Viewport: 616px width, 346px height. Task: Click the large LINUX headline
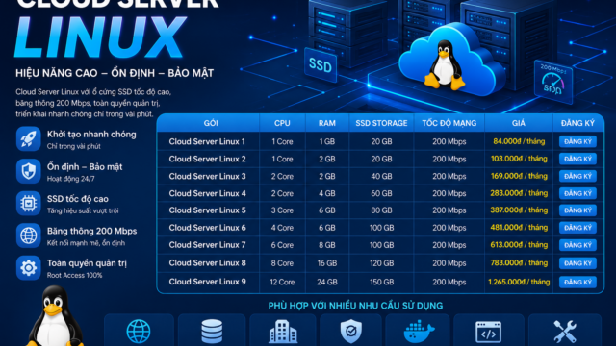coord(100,37)
